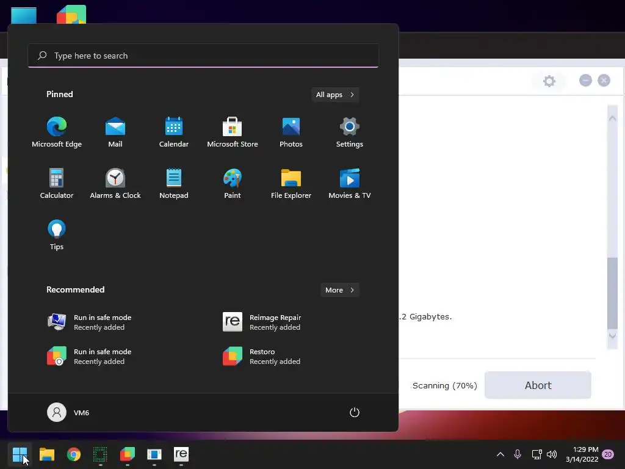625x469 pixels.
Task: Click scroll down arrow in scanner window
Action: point(613,336)
